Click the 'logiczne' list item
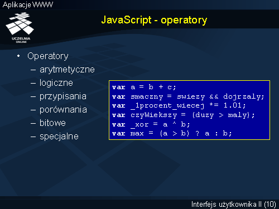 point(56,83)
